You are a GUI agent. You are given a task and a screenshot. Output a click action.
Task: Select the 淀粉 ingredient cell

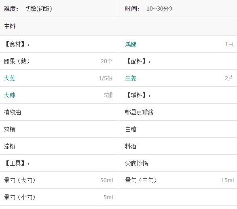coord(59,146)
